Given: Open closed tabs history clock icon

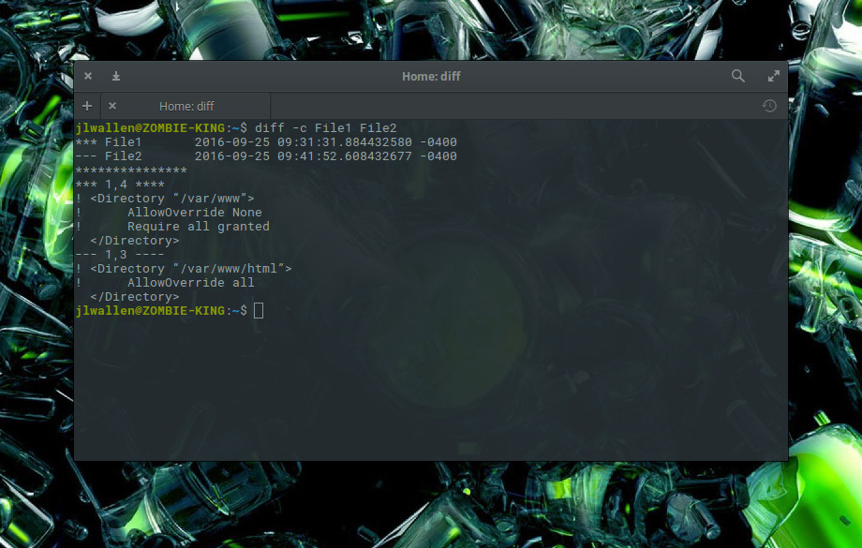Looking at the screenshot, I should pos(769,106).
